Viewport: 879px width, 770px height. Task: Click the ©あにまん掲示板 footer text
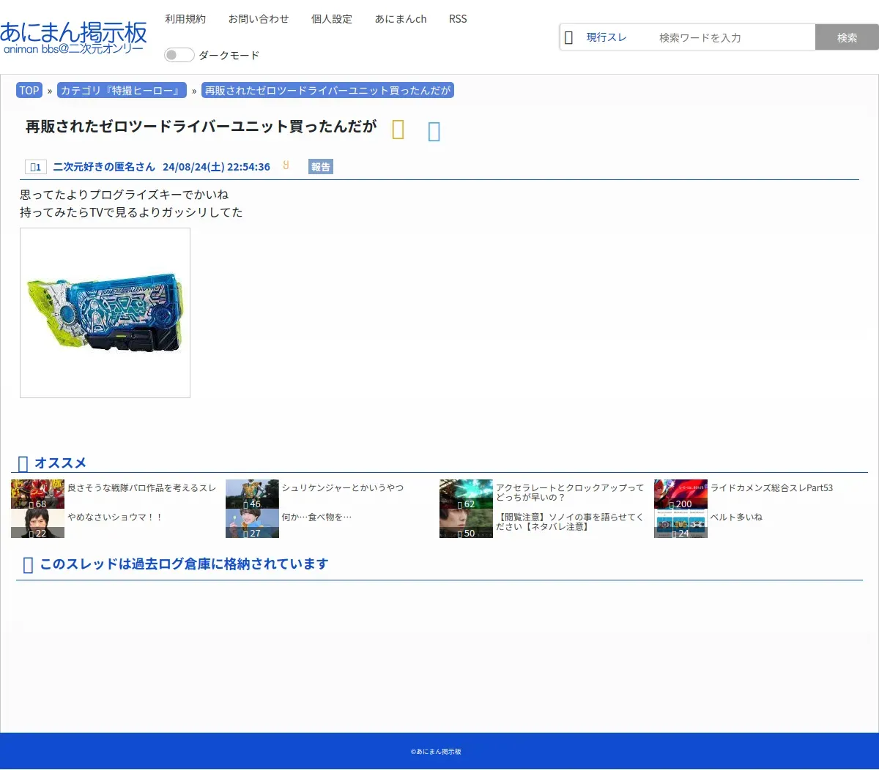[436, 752]
